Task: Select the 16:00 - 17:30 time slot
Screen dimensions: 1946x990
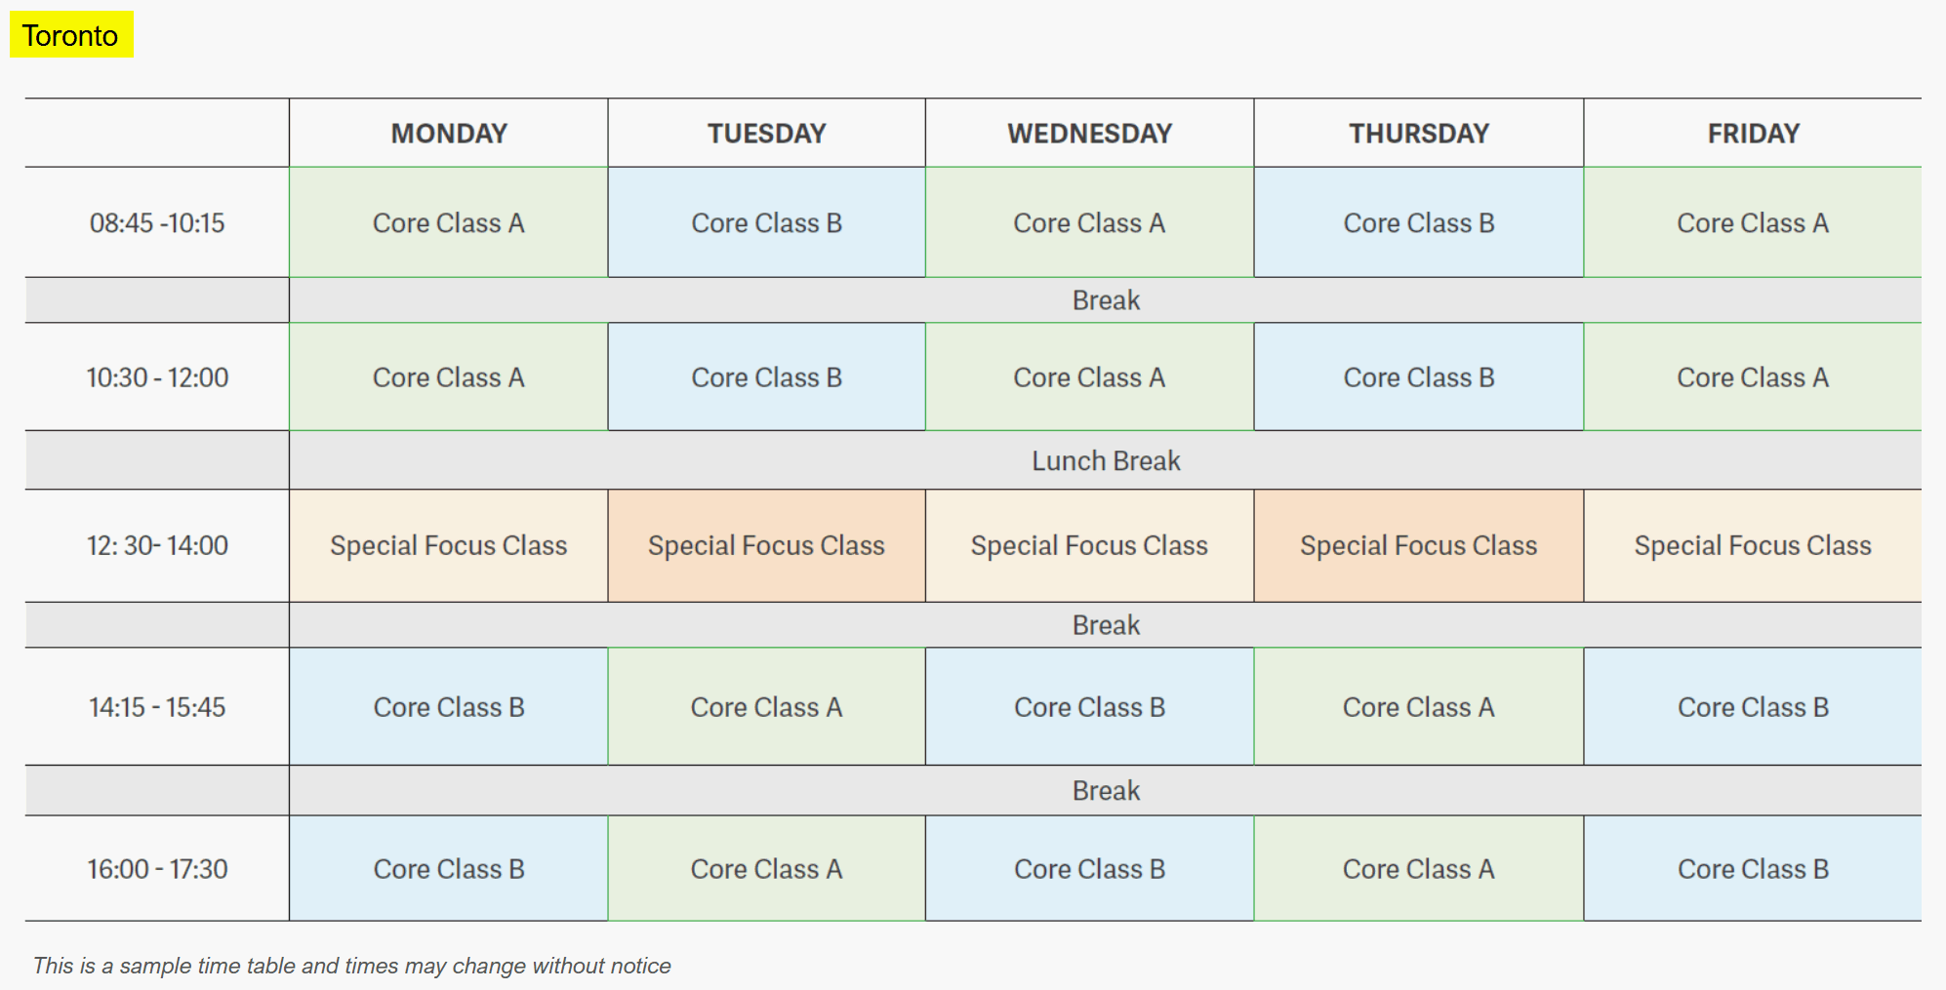Action: [157, 869]
